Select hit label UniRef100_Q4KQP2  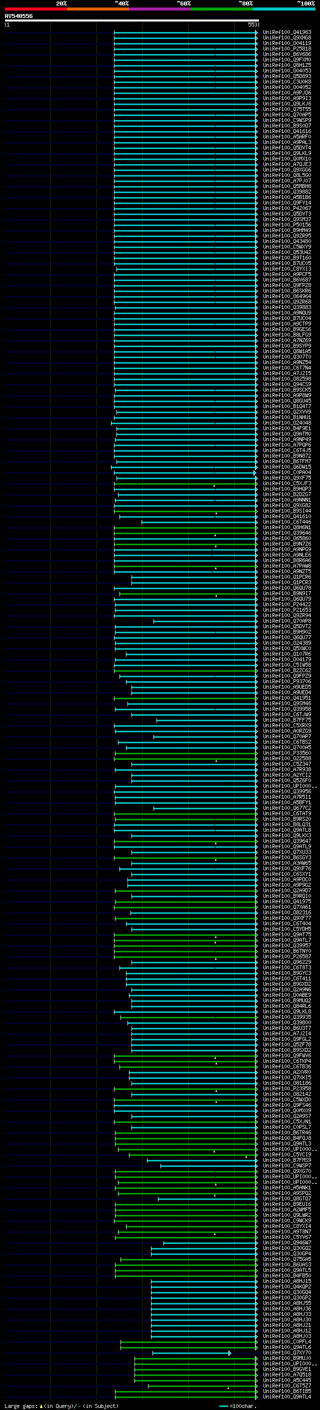tap(287, 1286)
